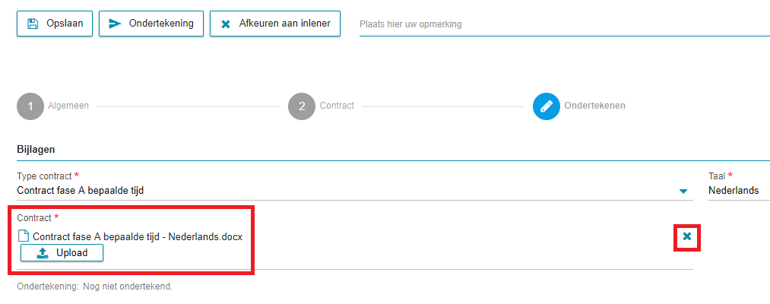Click the paper plane Ondertekening icon
Viewport: 770px width, 304px height.
point(115,24)
